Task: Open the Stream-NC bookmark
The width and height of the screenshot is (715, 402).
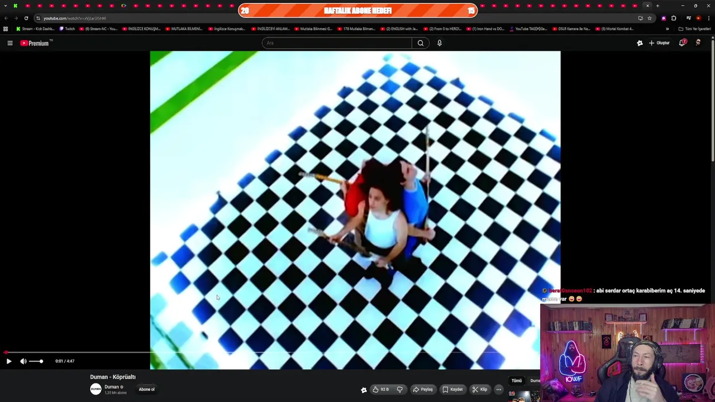Action: (99, 28)
